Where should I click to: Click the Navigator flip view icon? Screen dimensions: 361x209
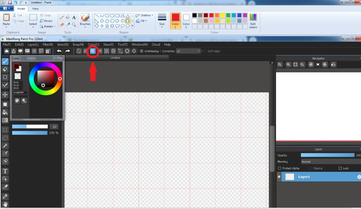(333, 65)
